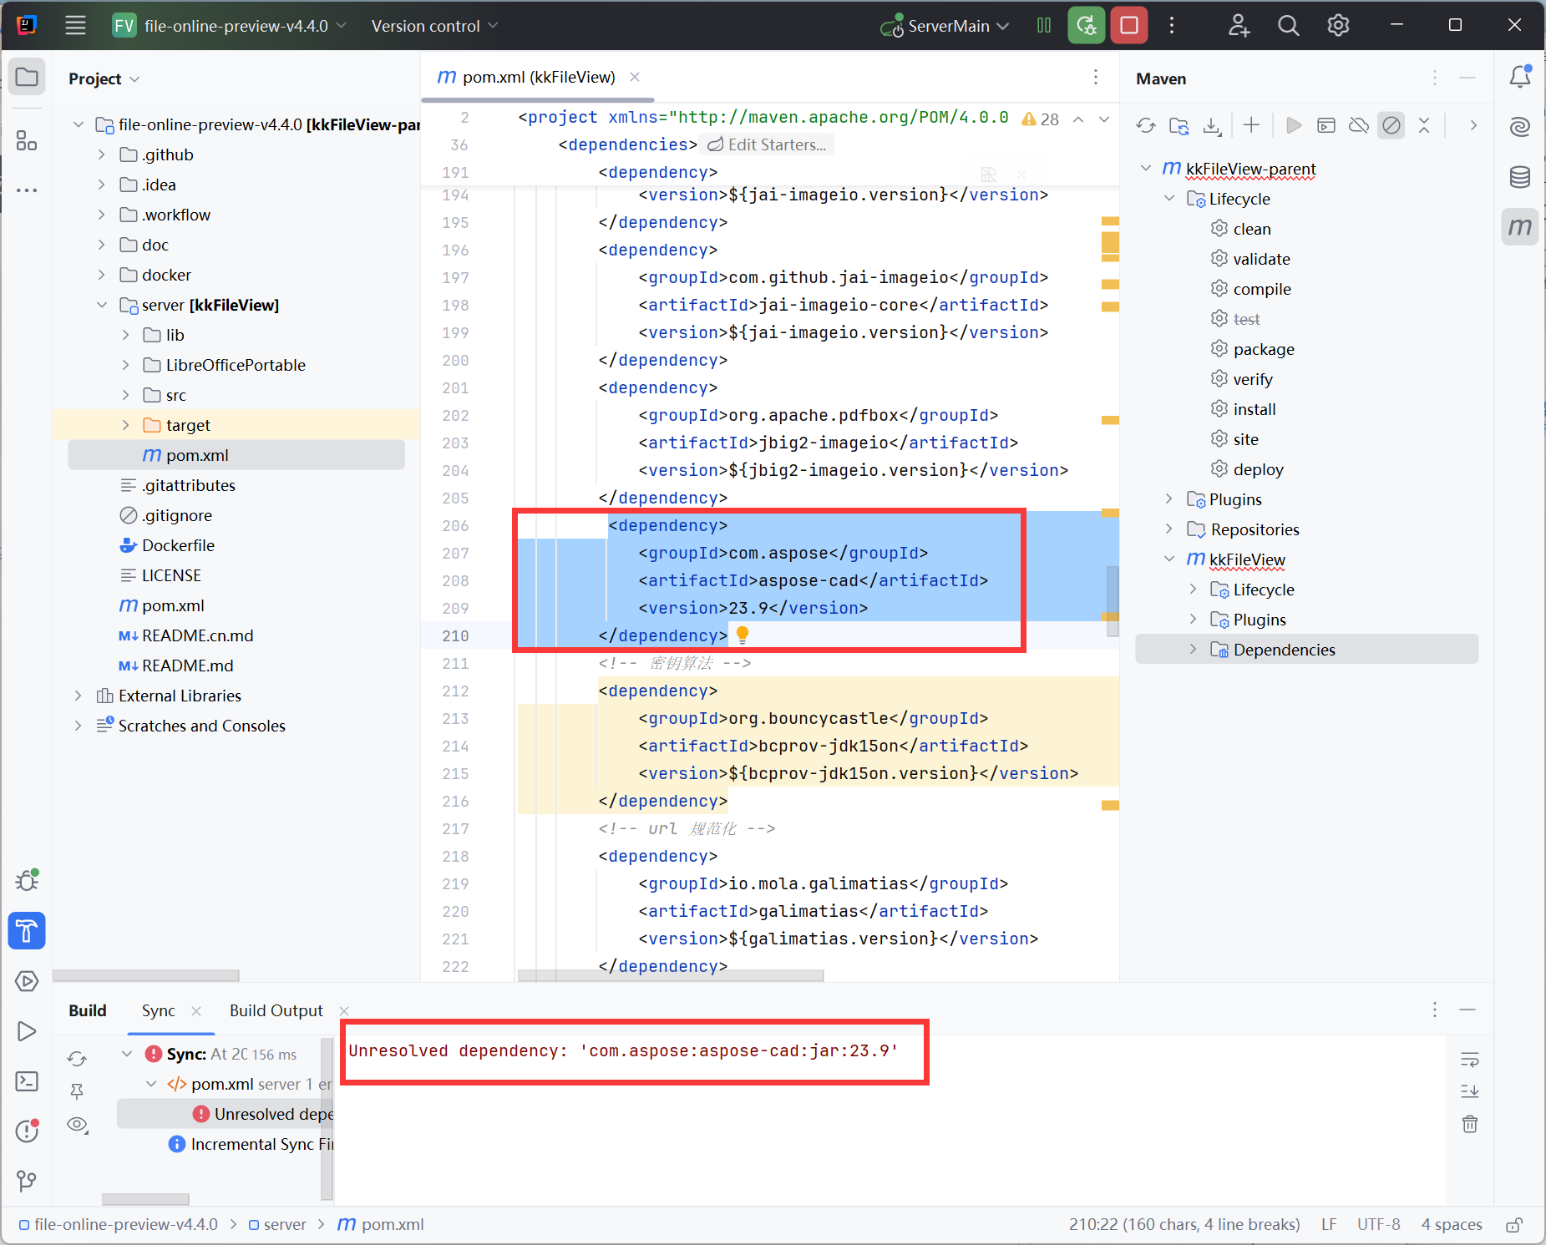This screenshot has height=1245, width=1546.
Task: Switch to the Build Output tab
Action: (x=276, y=1010)
